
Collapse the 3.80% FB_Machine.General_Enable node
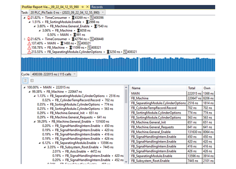(x=34, y=26)
